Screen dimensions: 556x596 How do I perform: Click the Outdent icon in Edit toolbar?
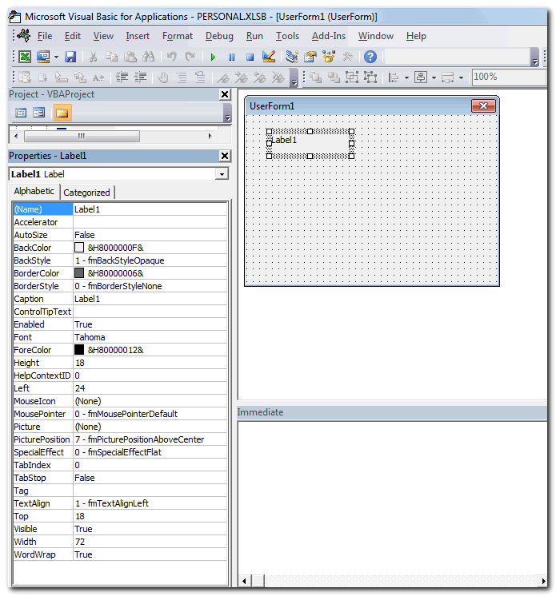click(141, 77)
